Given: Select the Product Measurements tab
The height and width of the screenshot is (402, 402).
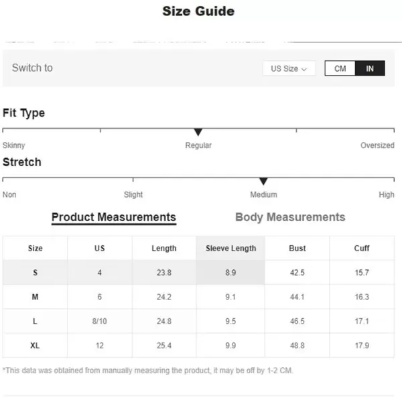Looking at the screenshot, I should tap(114, 217).
